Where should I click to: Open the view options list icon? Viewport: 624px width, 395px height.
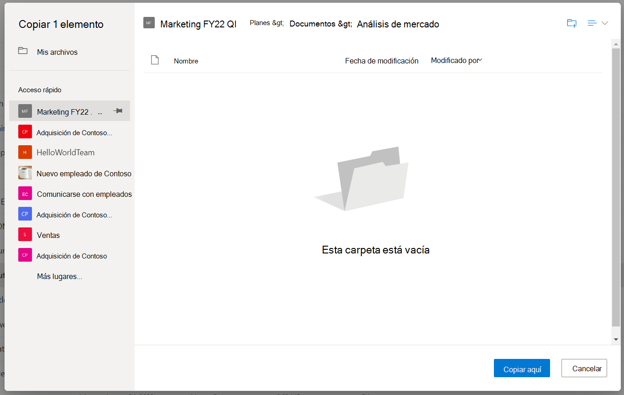[593, 23]
